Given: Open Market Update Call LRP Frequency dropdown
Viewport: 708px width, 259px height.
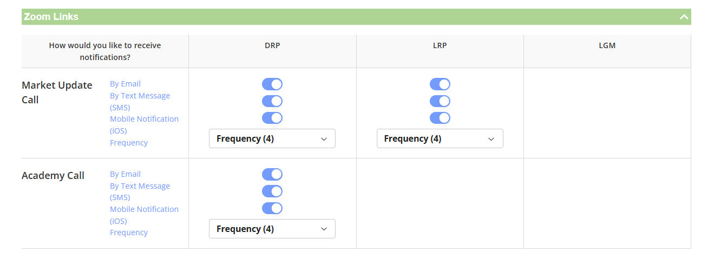Looking at the screenshot, I should pyautogui.click(x=440, y=138).
